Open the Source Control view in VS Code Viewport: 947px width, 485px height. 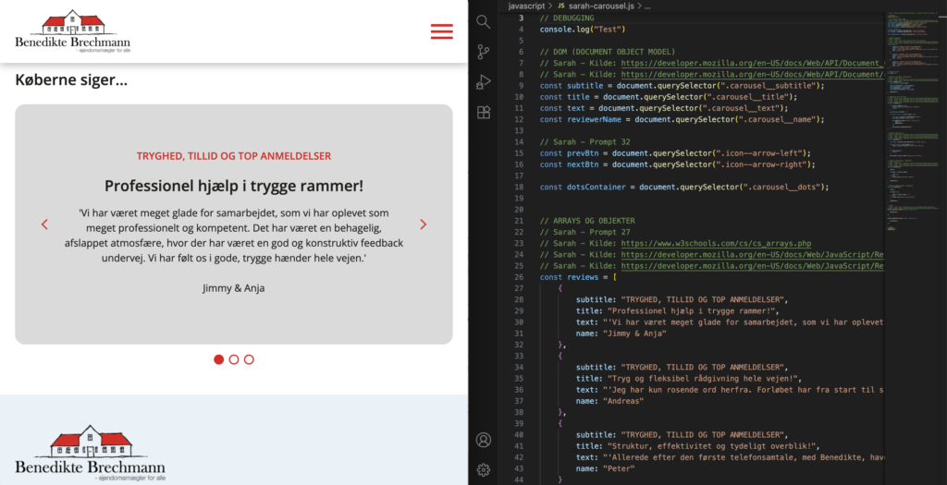click(x=483, y=52)
